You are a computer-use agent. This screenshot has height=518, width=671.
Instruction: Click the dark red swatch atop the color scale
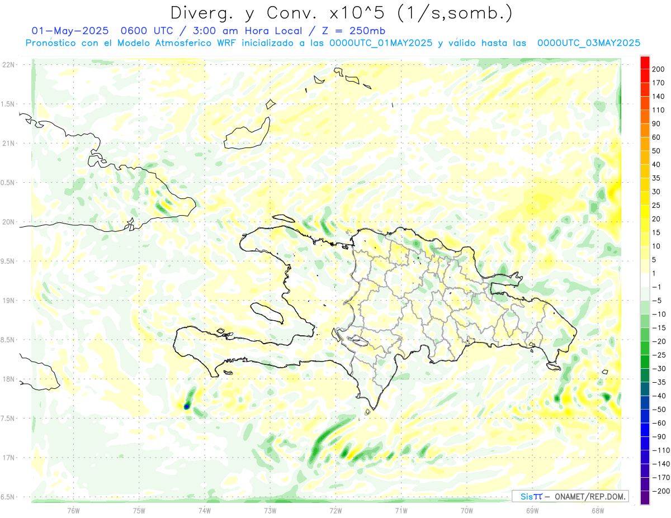point(645,63)
